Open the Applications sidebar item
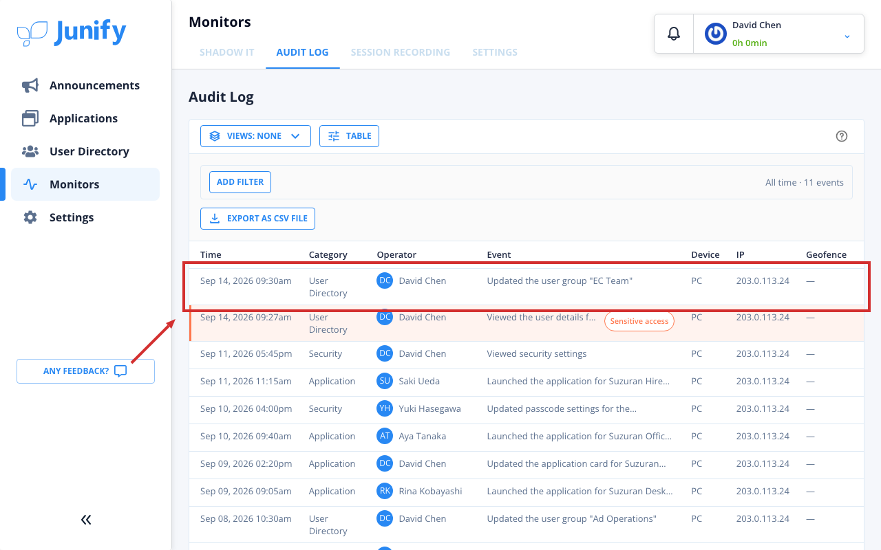 point(85,118)
